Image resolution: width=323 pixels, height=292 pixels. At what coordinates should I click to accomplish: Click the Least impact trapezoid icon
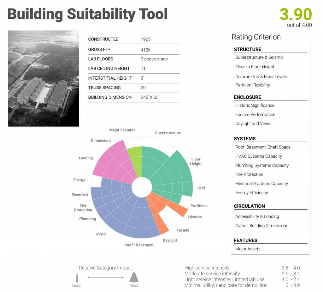77,277
